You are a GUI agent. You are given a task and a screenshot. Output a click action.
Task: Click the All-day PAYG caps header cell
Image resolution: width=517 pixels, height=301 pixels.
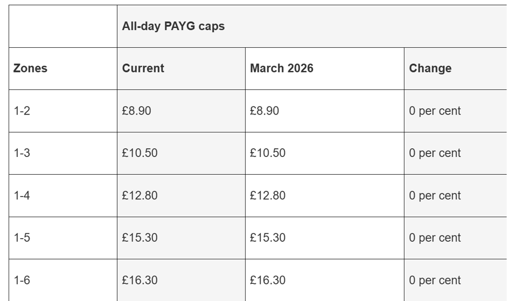pyautogui.click(x=312, y=26)
